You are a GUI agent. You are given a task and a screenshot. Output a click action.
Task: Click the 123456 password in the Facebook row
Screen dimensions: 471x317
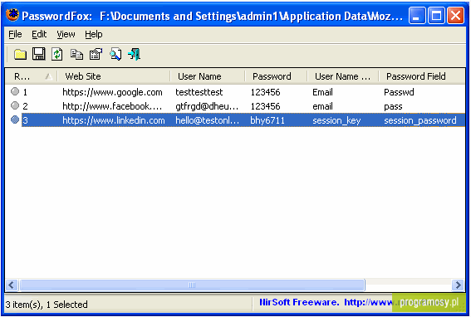coord(265,106)
